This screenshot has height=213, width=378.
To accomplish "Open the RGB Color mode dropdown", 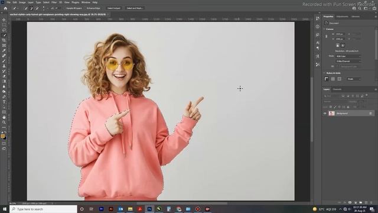I will (348, 56).
